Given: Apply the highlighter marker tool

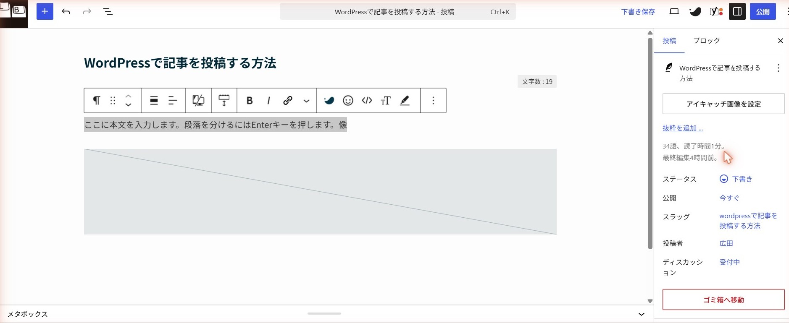Looking at the screenshot, I should 405,100.
